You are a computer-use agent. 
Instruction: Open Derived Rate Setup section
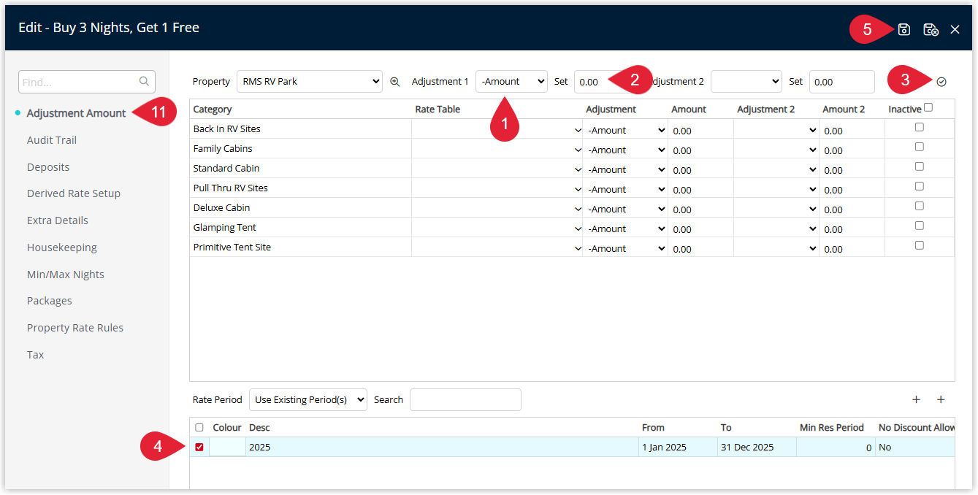(x=74, y=193)
